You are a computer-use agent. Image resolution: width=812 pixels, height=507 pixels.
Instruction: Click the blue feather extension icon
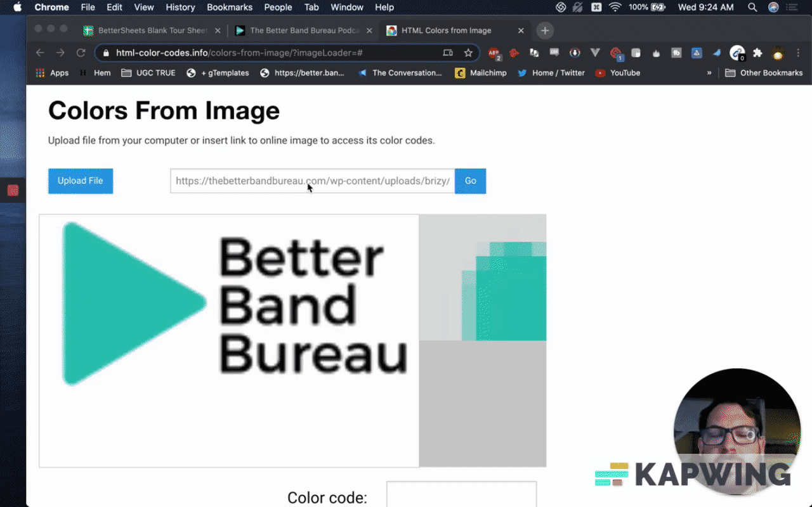(716, 53)
